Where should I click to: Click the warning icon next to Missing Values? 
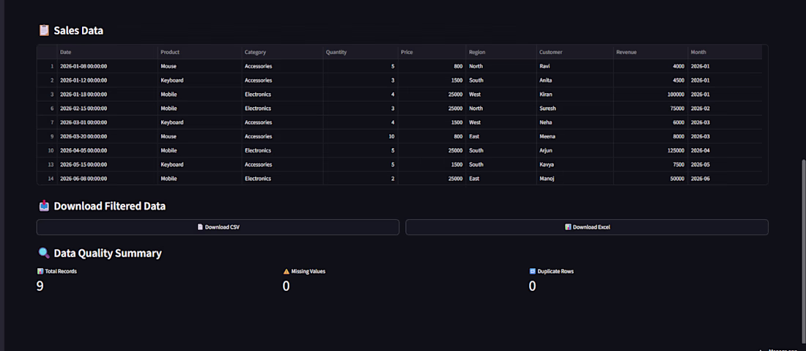tap(286, 271)
